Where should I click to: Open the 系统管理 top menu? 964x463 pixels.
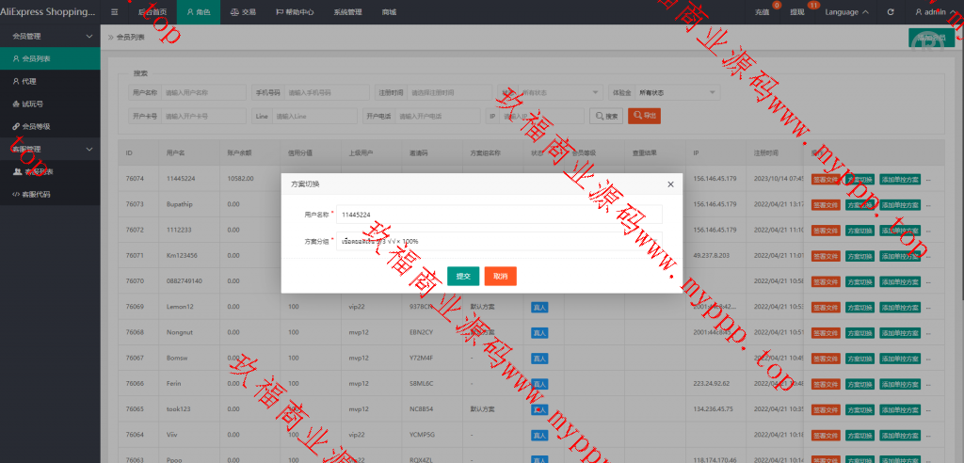pyautogui.click(x=347, y=12)
